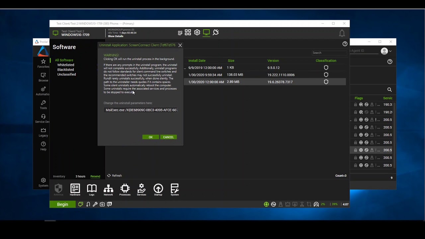
Task: Click the four-tile grid icon in header
Action: click(188, 32)
